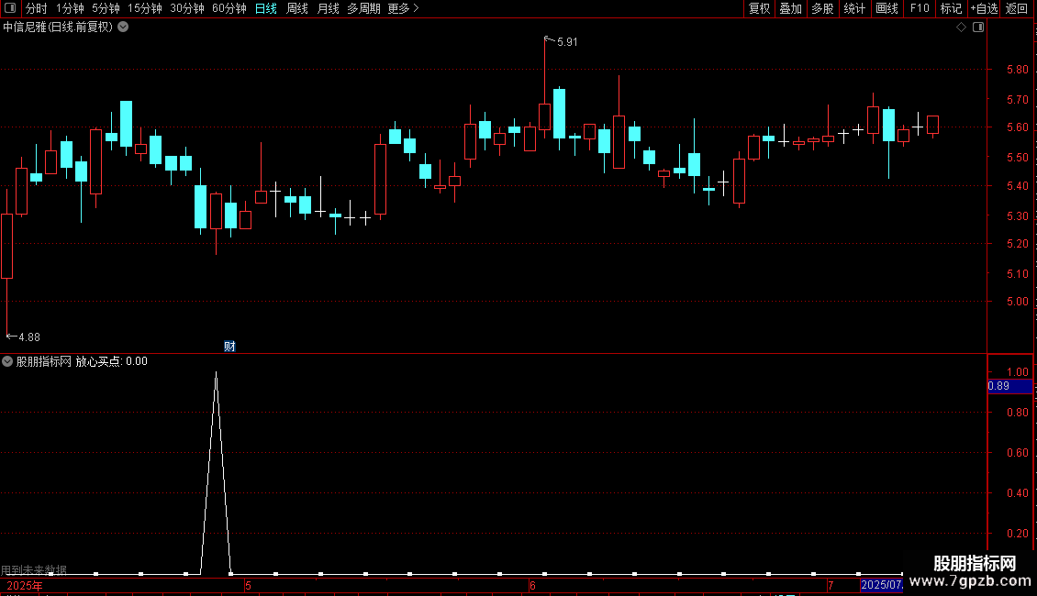1037x596 pixels.
Task: Select the 周线 weekly tab
Action: point(297,8)
